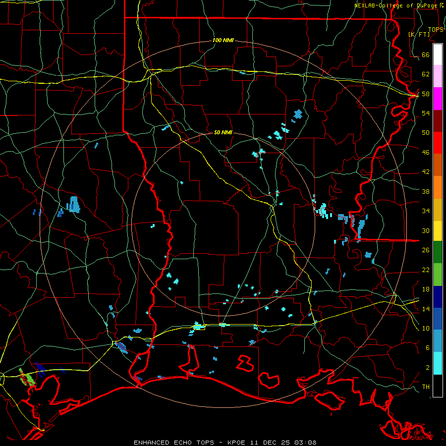Click the "KPOE" radar site identifier
Screen dimensions: 446x446
coord(237,443)
